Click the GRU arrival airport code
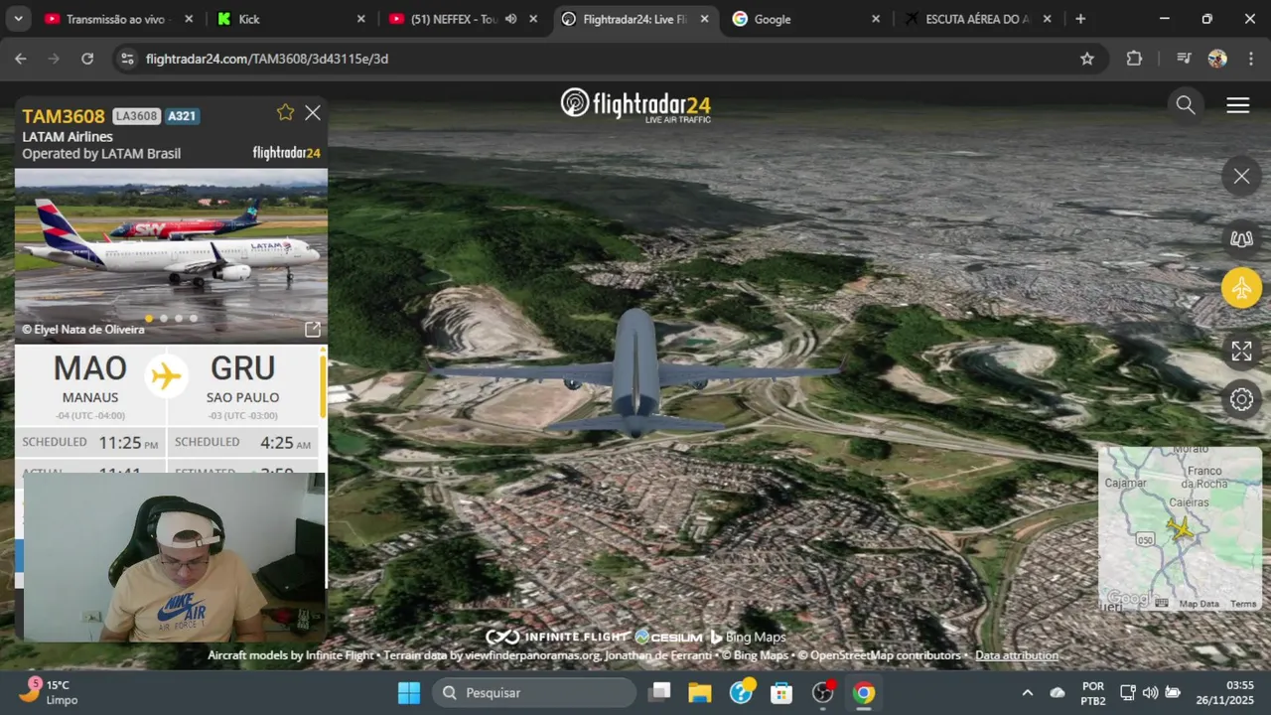The height and width of the screenshot is (715, 1271). coord(242,368)
